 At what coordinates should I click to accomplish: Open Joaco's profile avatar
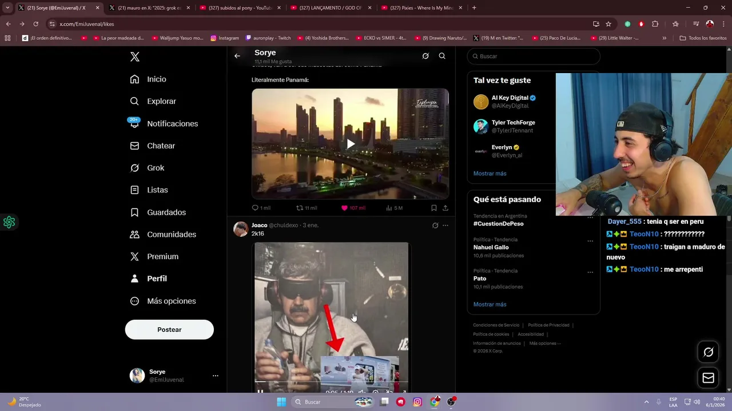click(241, 229)
